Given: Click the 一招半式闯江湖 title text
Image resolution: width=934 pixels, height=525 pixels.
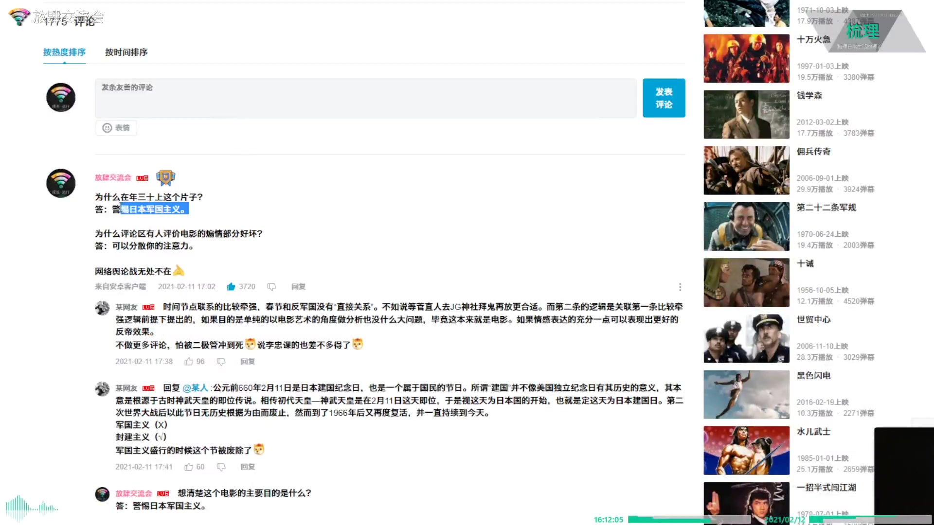Looking at the screenshot, I should click(826, 487).
